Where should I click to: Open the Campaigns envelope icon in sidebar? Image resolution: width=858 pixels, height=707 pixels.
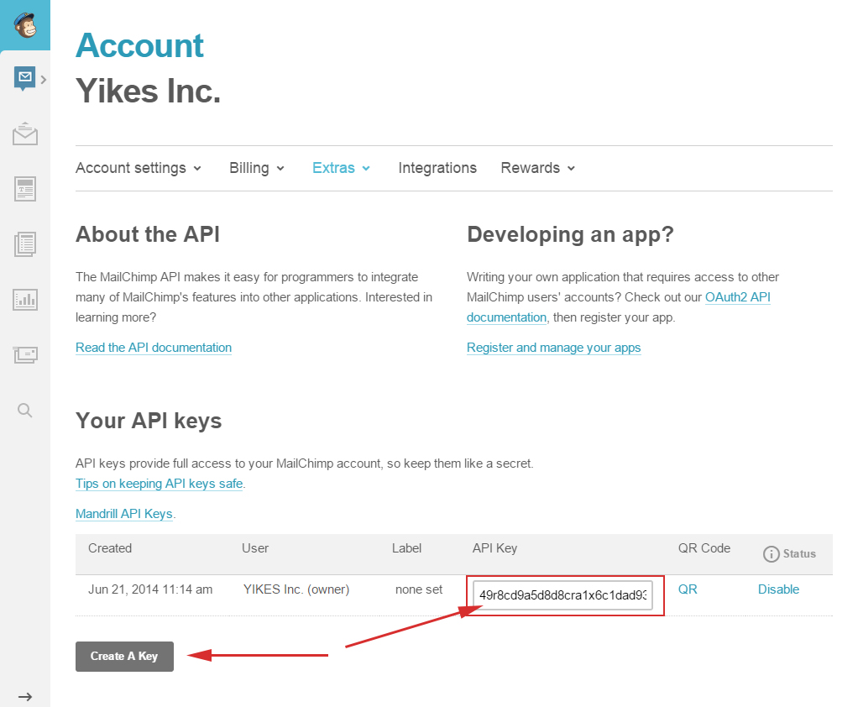pos(24,78)
